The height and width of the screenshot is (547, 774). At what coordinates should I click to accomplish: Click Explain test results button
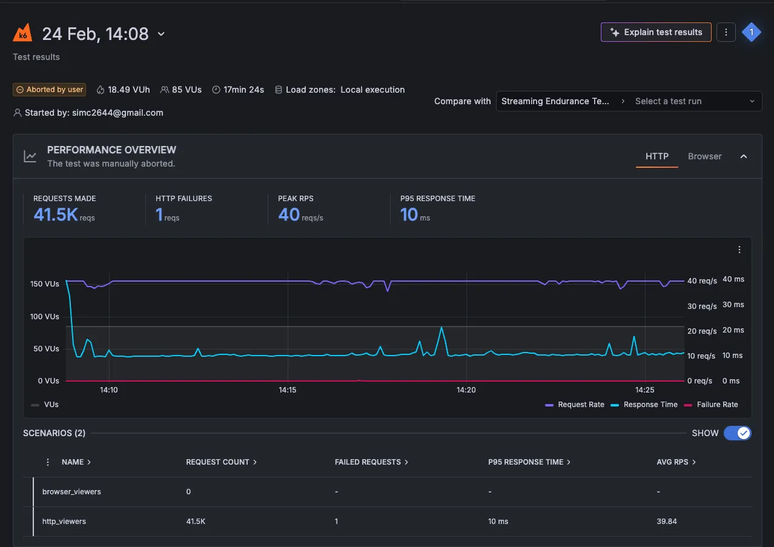point(656,32)
